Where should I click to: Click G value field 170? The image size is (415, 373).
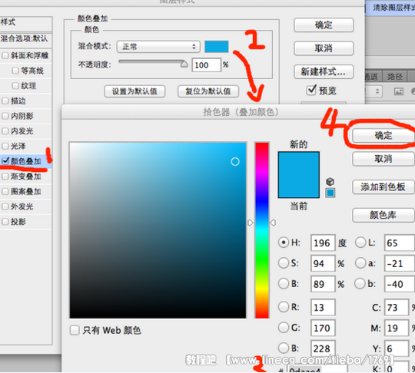pos(323,328)
